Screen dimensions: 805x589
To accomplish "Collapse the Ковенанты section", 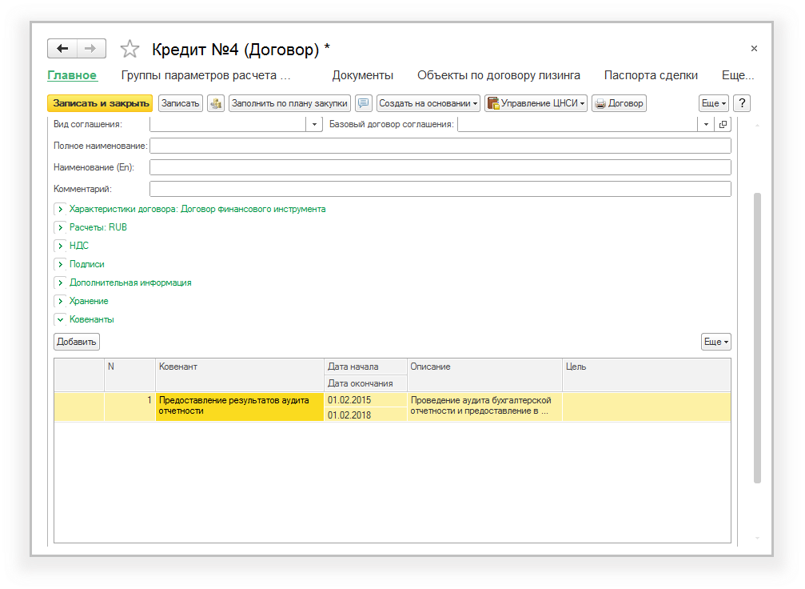I will (60, 319).
